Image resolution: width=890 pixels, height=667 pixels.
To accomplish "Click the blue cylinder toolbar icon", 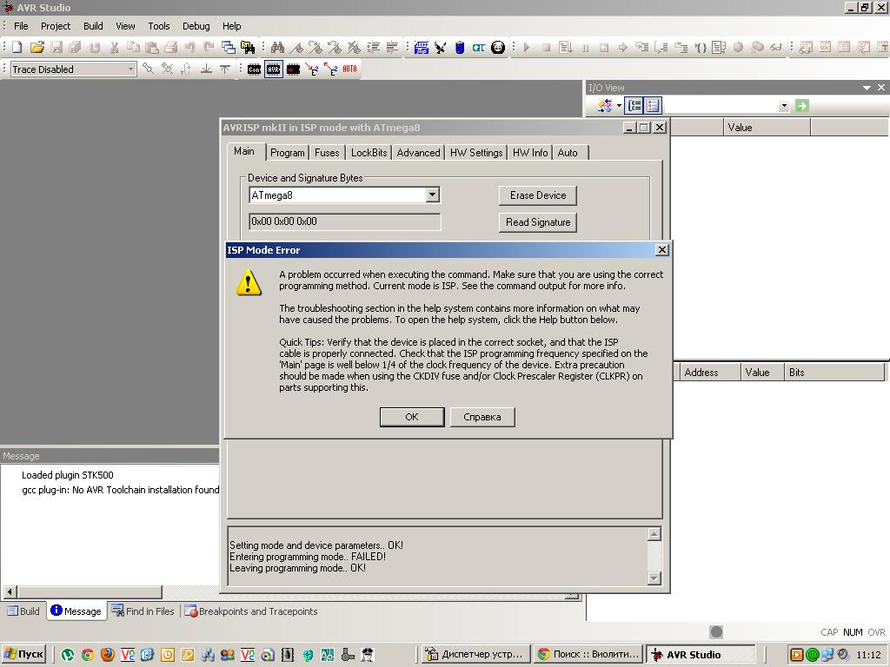I will (460, 48).
